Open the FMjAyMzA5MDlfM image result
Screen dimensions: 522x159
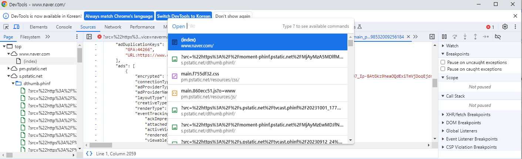point(258,59)
